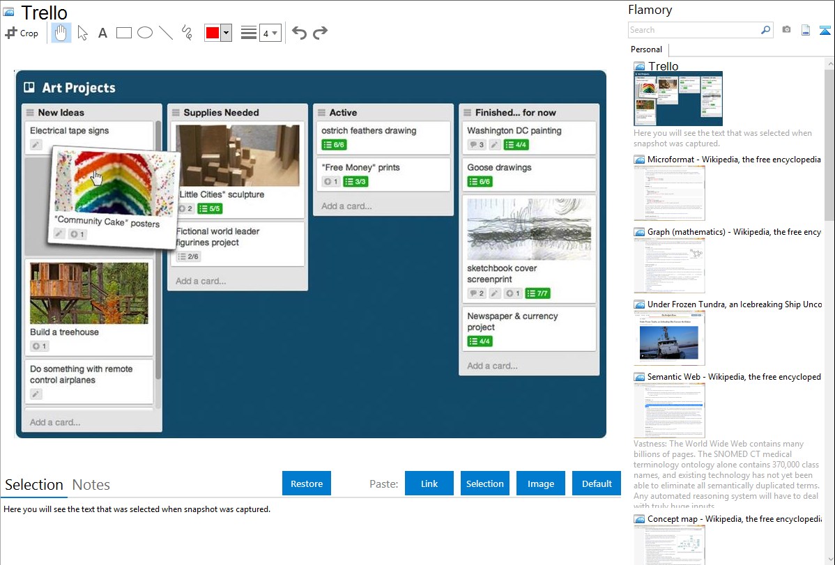Click the Finished for now list icon
The height and width of the screenshot is (565, 835).
(468, 112)
